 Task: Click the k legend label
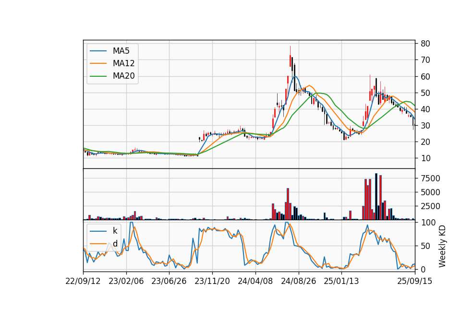pyautogui.click(x=115, y=231)
